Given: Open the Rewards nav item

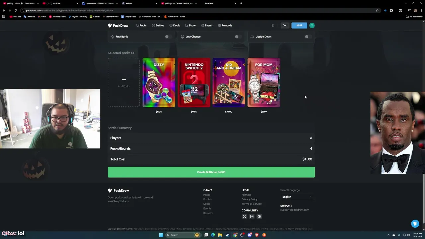Looking at the screenshot, I should [x=225, y=25].
